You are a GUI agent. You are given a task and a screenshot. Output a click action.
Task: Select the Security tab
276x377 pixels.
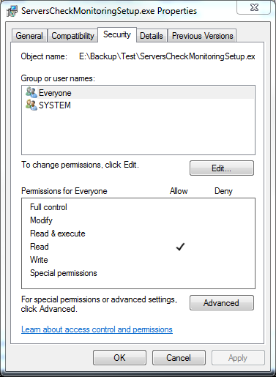tap(117, 34)
